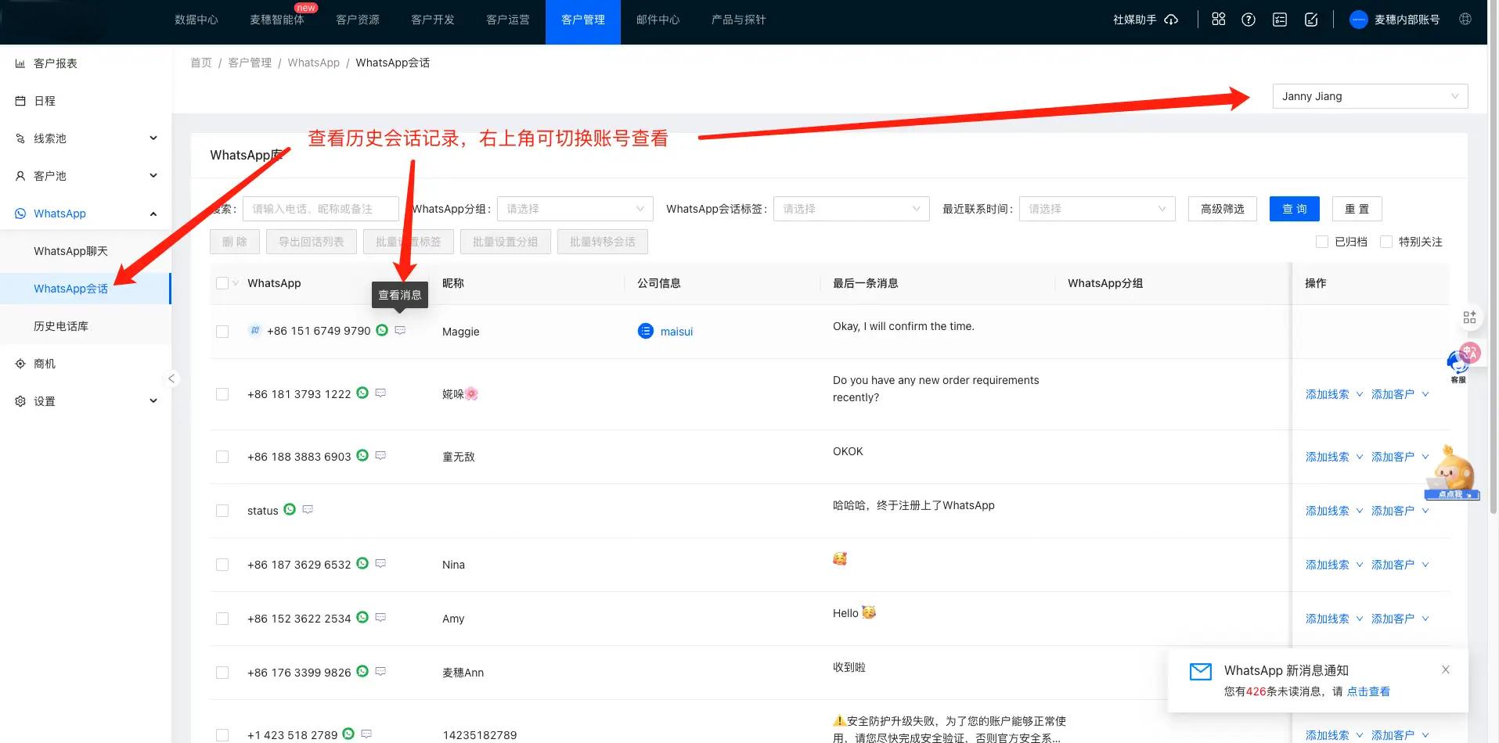Click the language globe icon at top right
Screen dimensions: 1499x743
point(1465,20)
